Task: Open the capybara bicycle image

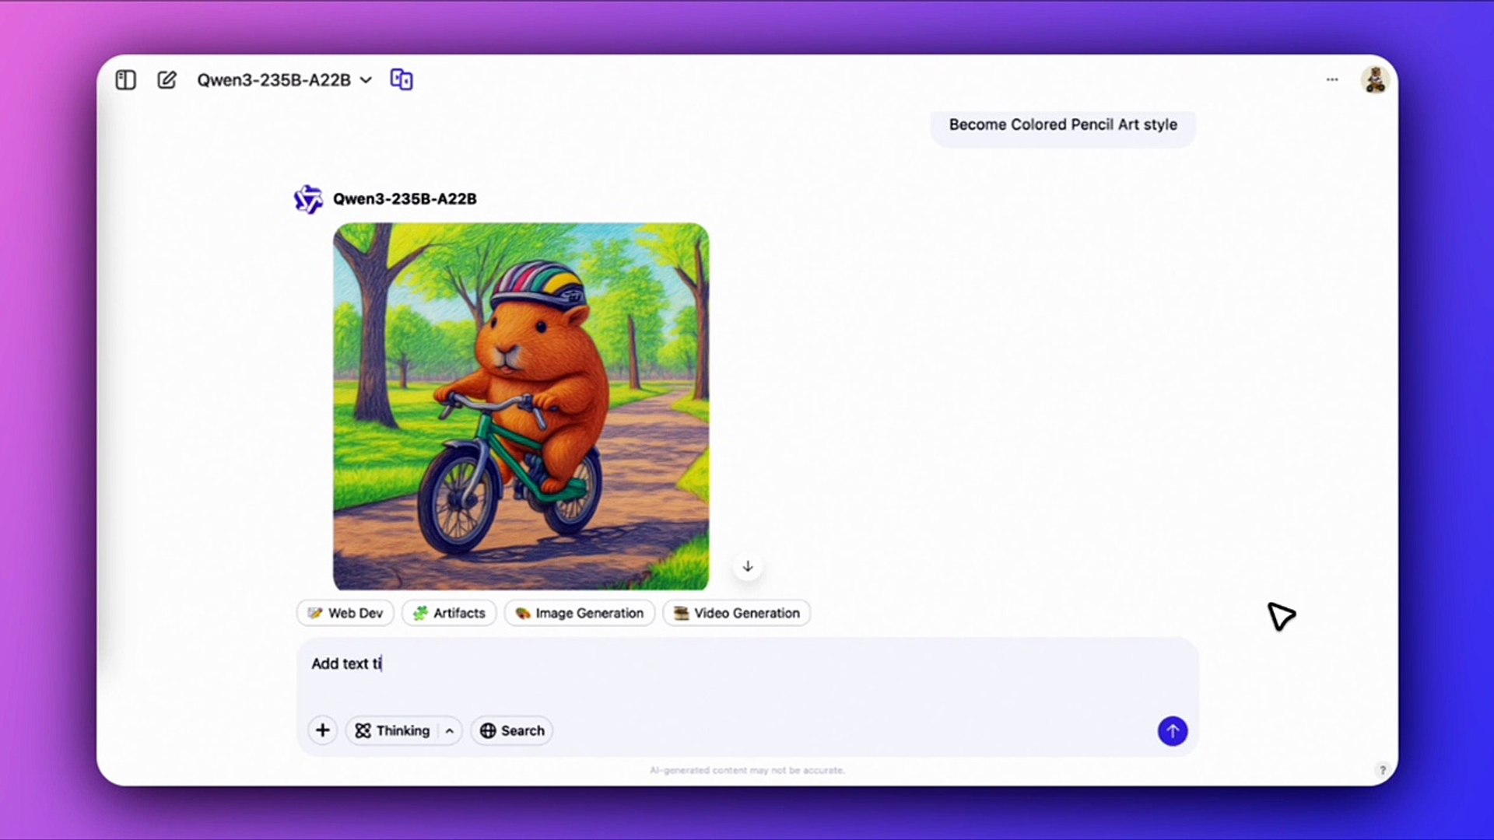Action: click(x=521, y=407)
